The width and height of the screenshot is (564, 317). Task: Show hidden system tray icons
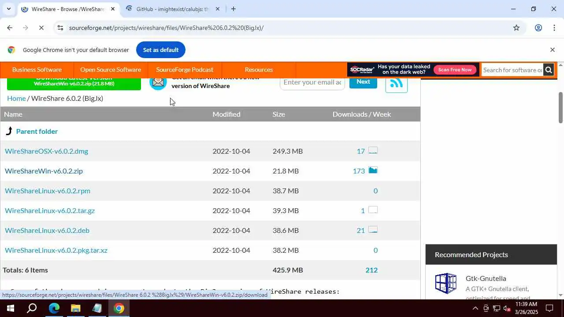475,308
